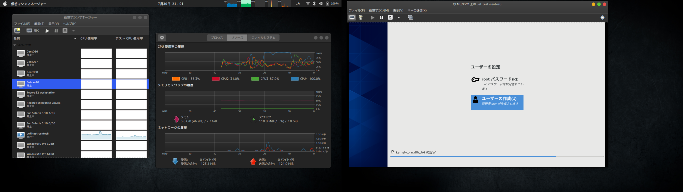683x192 pixels.
Task: Open 表示(V) menu in Virtual Machine Manager
Action: (54, 24)
